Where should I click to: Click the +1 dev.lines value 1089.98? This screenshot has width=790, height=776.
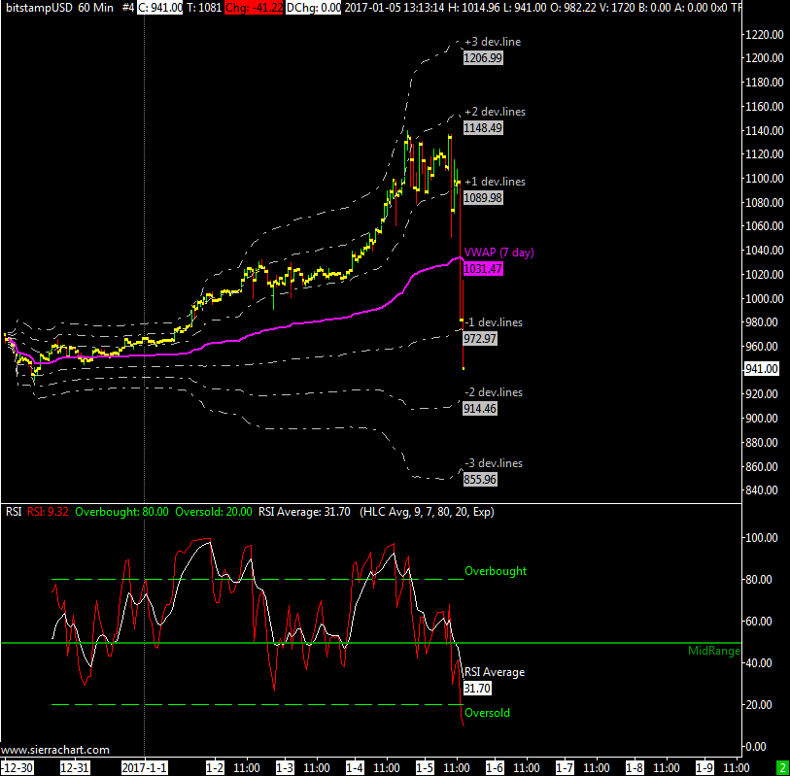pos(483,197)
